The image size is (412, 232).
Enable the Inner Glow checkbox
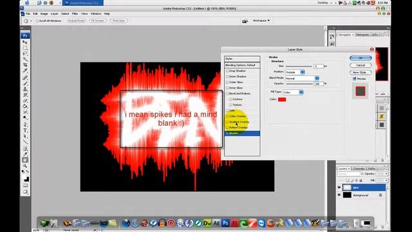(227, 88)
